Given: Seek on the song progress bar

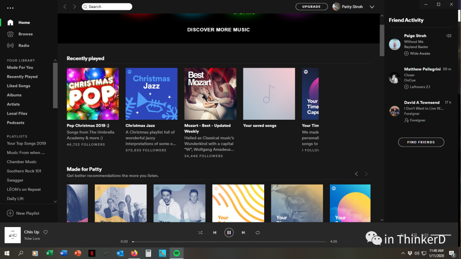Looking at the screenshot, I should (229, 242).
